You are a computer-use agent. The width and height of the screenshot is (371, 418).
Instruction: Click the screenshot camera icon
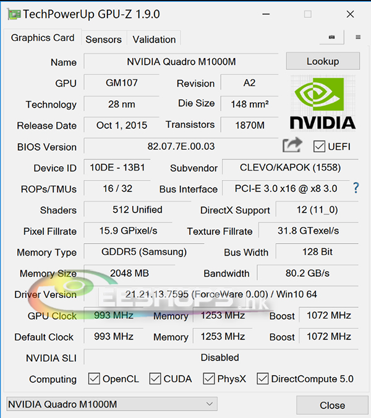[331, 37]
